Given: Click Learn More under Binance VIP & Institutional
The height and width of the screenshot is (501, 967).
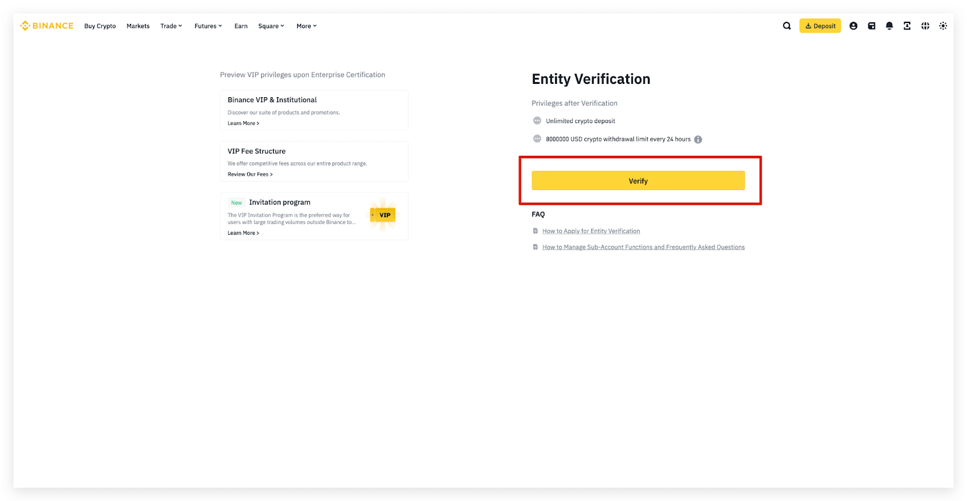Looking at the screenshot, I should 244,123.
